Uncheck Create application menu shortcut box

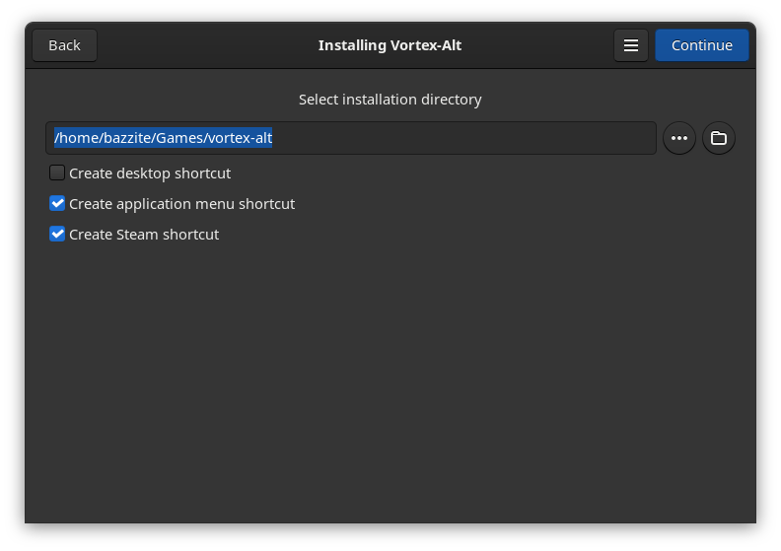pos(57,203)
